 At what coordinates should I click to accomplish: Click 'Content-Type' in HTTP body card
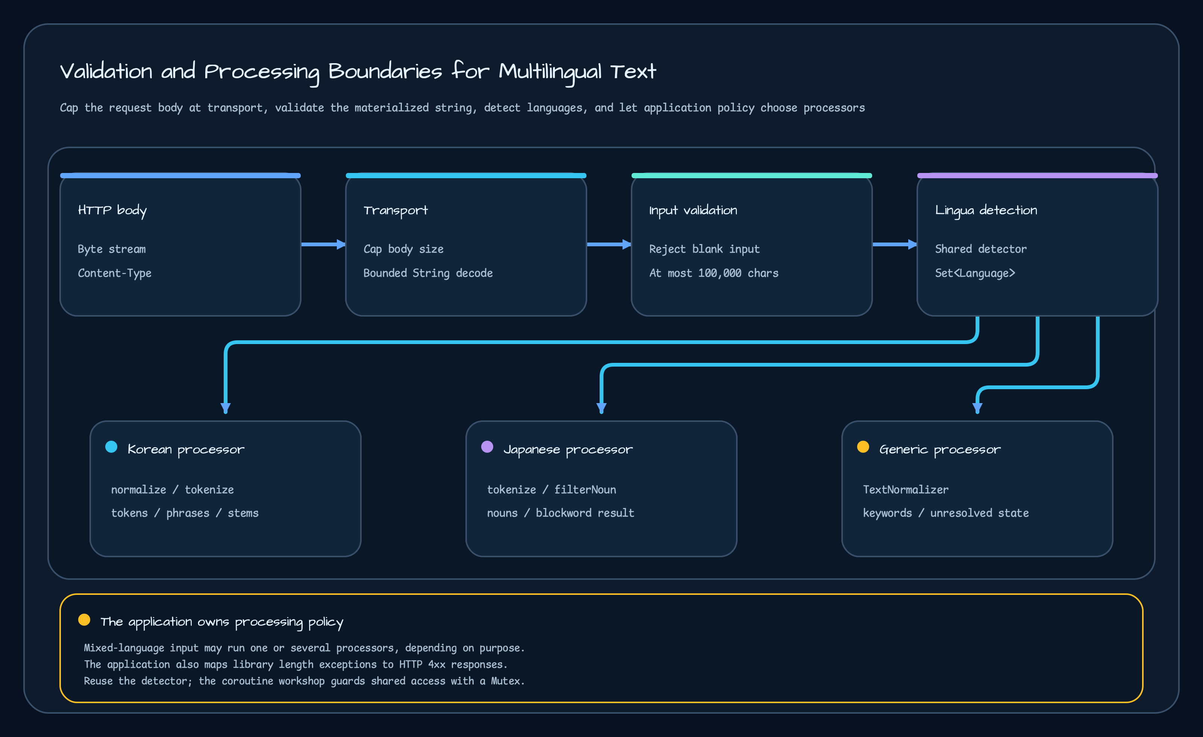pyautogui.click(x=114, y=273)
